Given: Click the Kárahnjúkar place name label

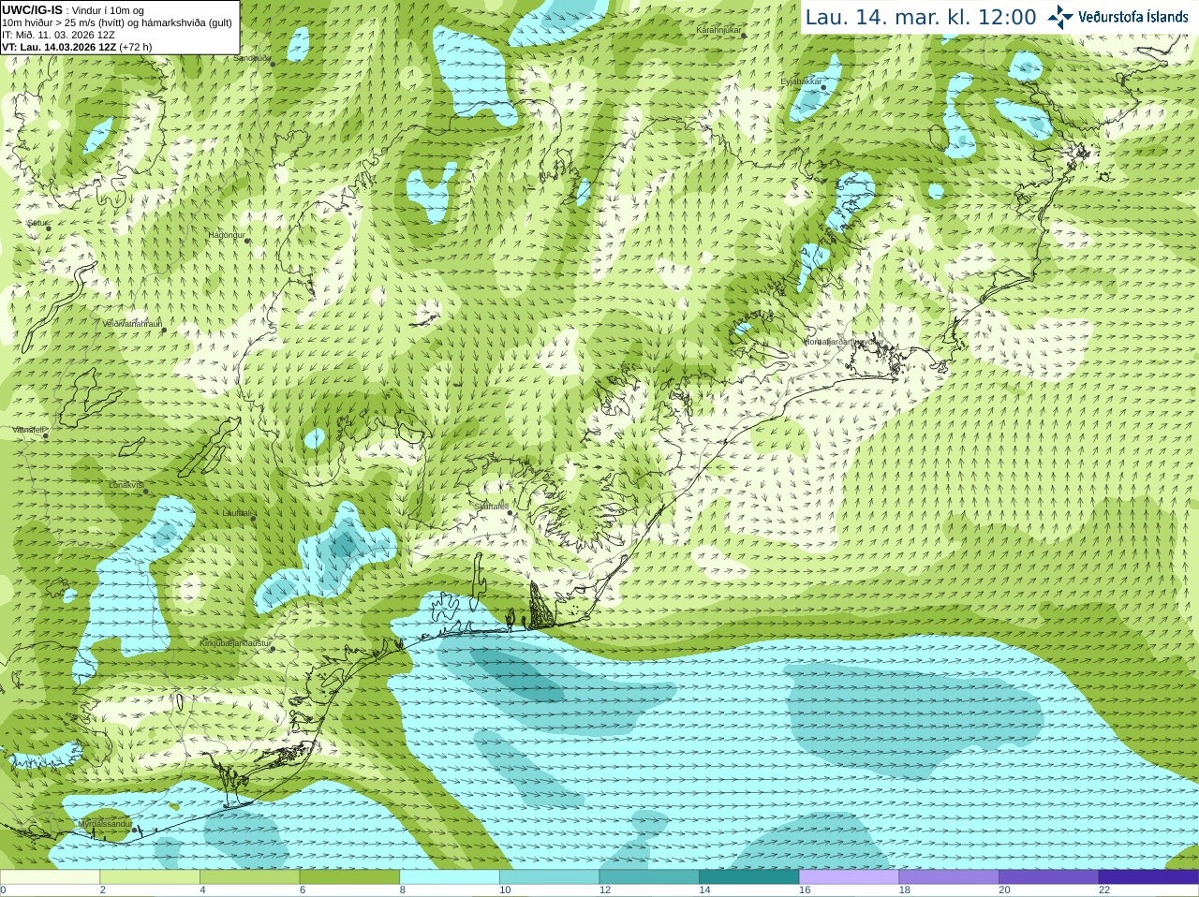Looking at the screenshot, I should 718,30.
